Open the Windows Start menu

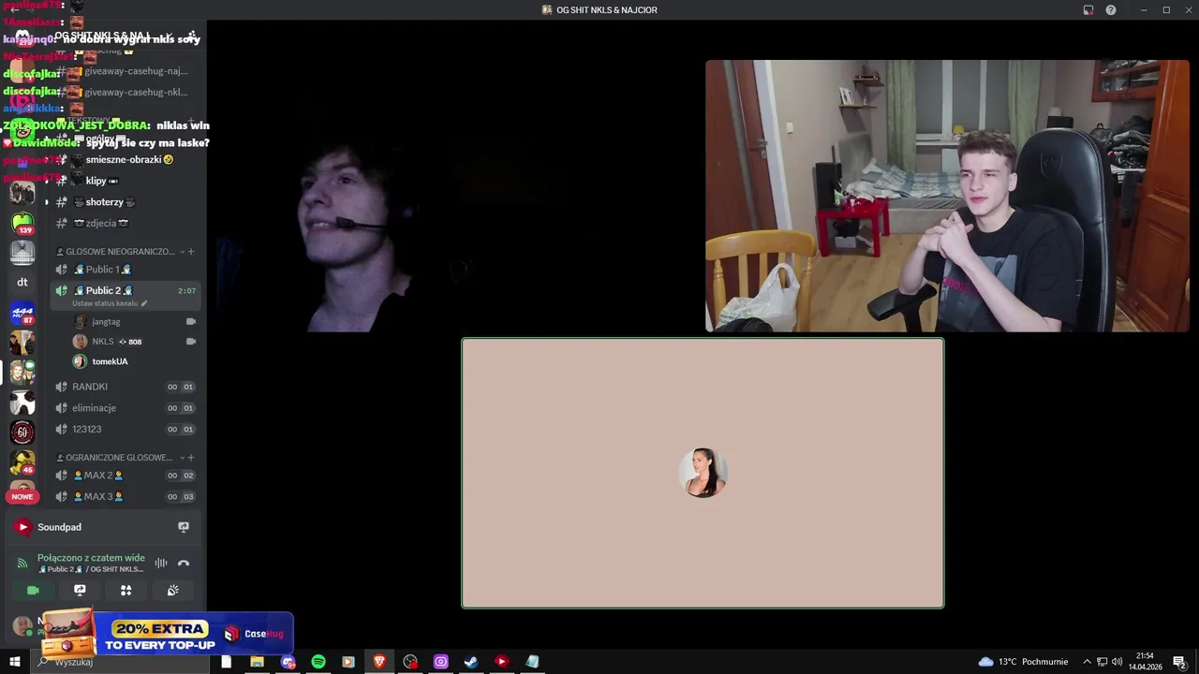tap(14, 662)
